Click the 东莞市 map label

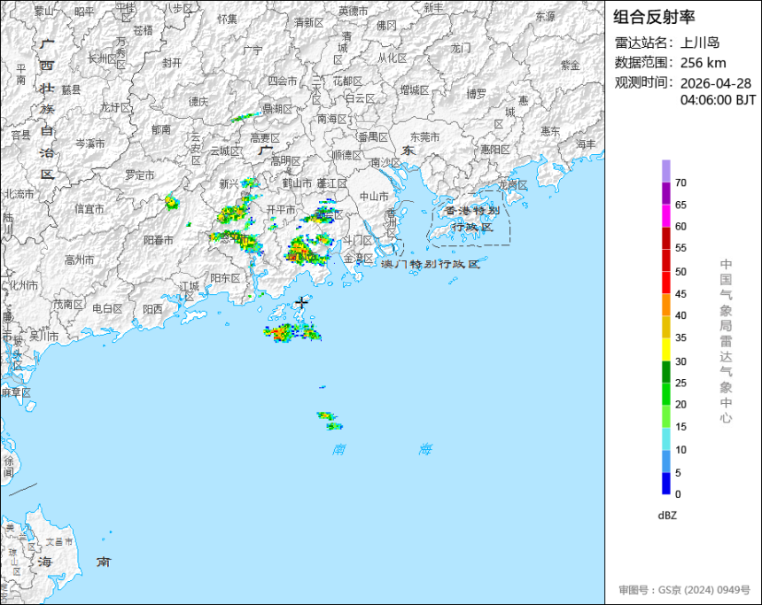pyautogui.click(x=424, y=137)
